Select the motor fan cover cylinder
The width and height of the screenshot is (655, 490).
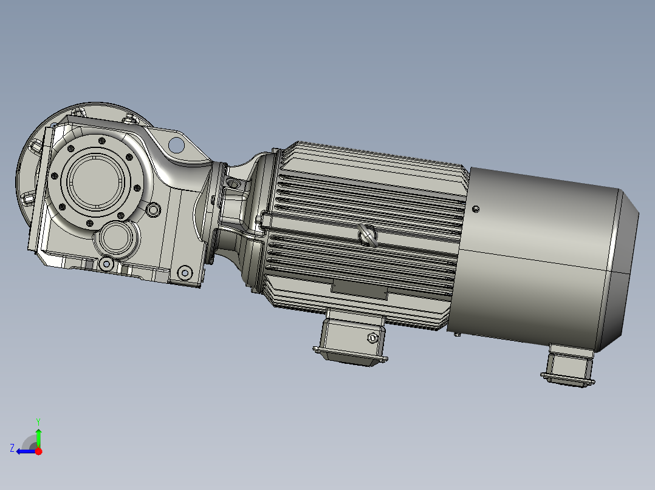point(542,258)
